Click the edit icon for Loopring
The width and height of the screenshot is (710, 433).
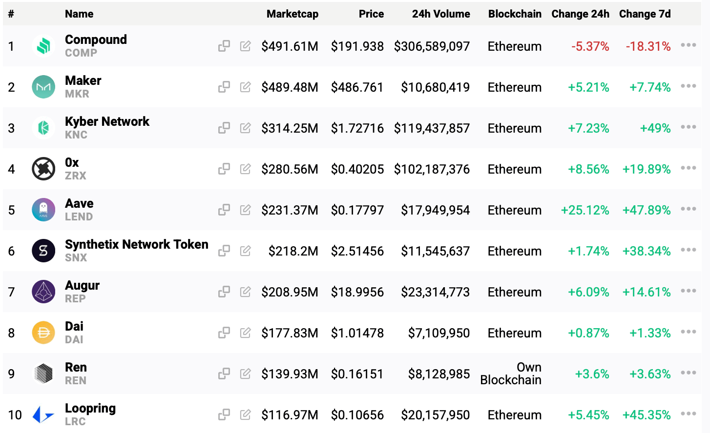[246, 414]
